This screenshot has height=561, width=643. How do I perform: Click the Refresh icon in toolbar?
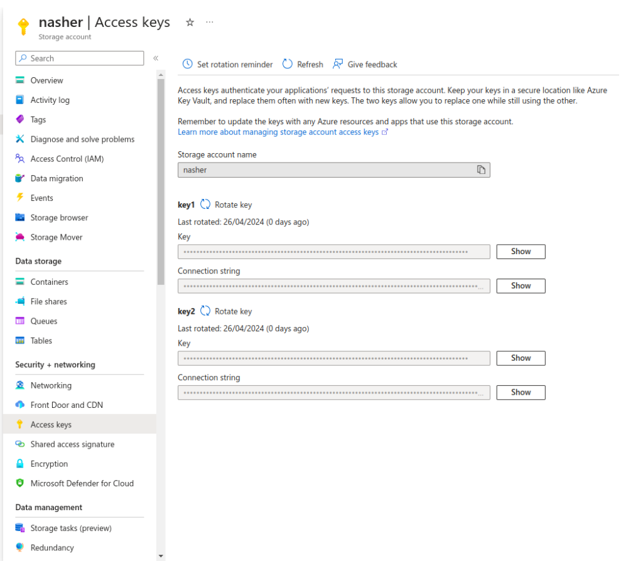click(x=288, y=64)
